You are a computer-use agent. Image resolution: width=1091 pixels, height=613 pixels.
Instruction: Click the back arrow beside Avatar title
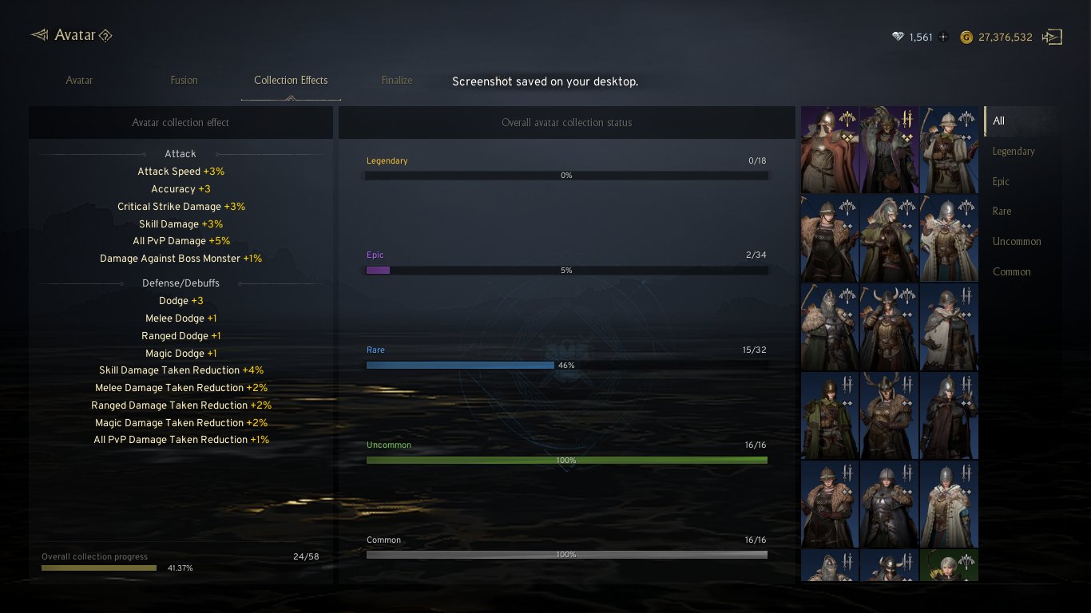point(39,35)
